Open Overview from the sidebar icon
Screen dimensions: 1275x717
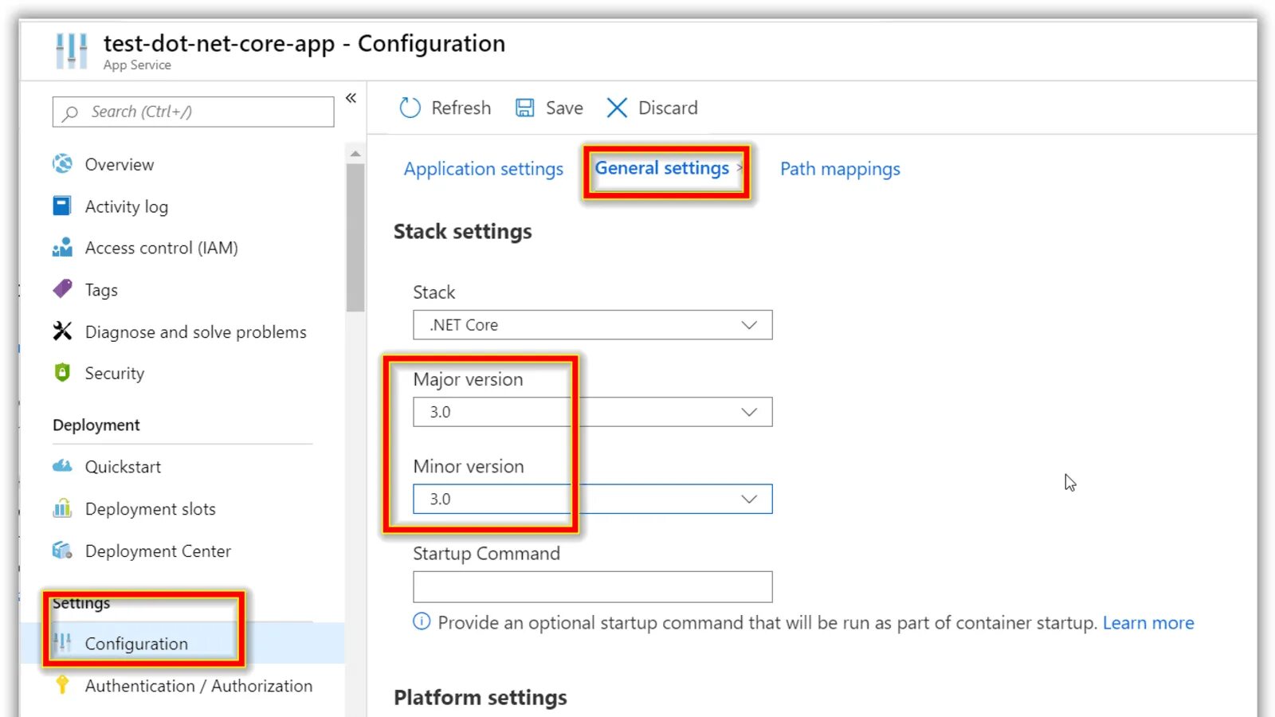(x=62, y=164)
